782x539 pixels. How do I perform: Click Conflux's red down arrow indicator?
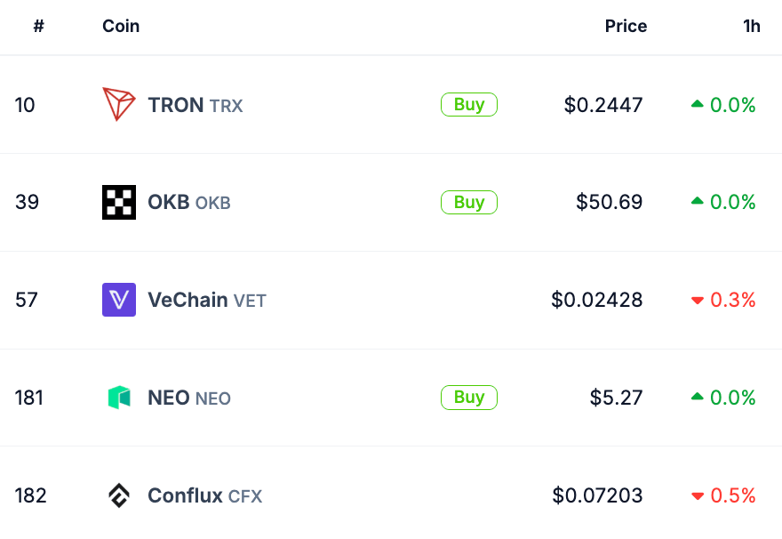pyautogui.click(x=698, y=496)
